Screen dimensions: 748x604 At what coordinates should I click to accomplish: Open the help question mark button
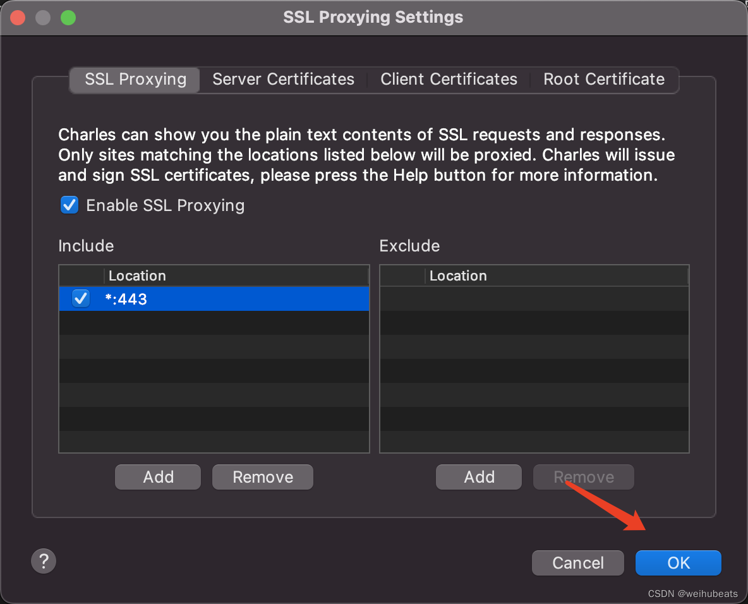point(44,561)
